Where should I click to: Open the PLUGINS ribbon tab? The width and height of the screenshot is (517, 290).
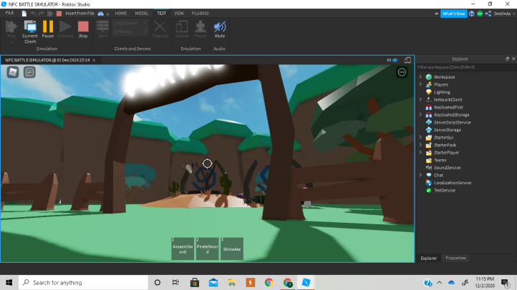(200, 14)
